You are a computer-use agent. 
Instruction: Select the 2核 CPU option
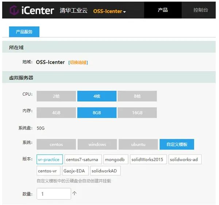56,96
